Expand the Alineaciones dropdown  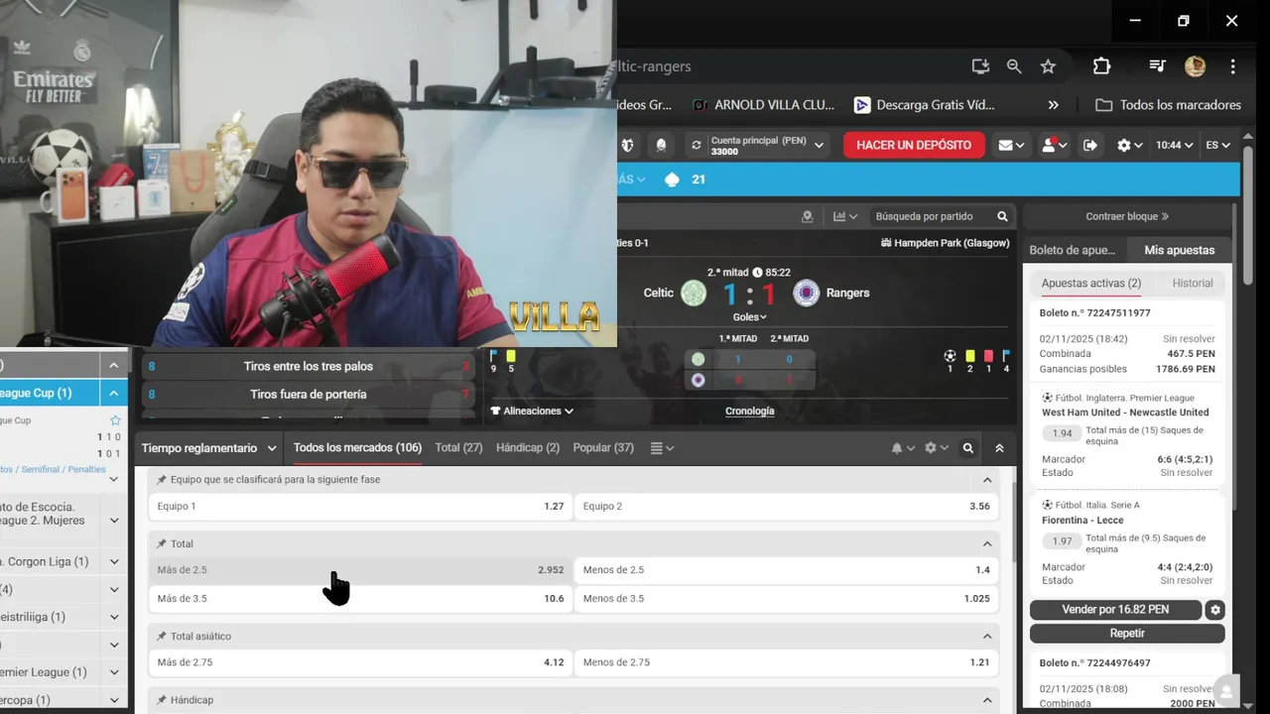(532, 411)
